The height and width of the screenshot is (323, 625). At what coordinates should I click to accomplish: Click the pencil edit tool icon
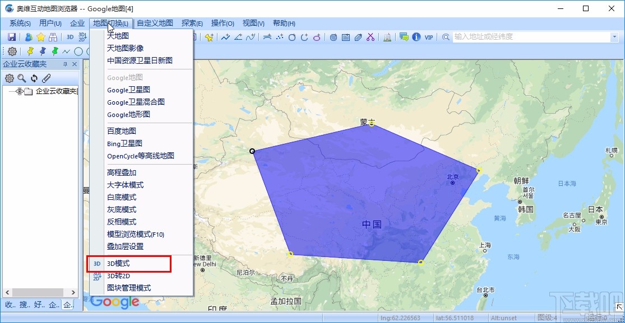pyautogui.click(x=358, y=37)
